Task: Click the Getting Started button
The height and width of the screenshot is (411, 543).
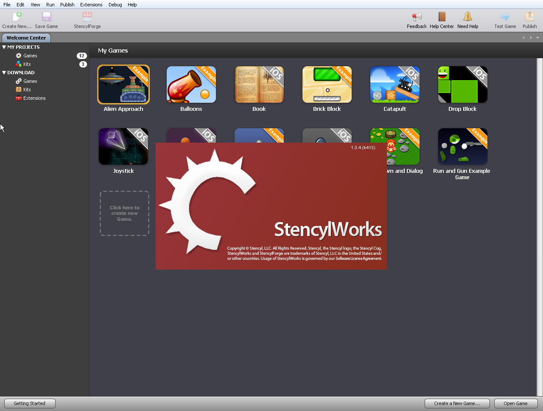Action: coord(30,403)
